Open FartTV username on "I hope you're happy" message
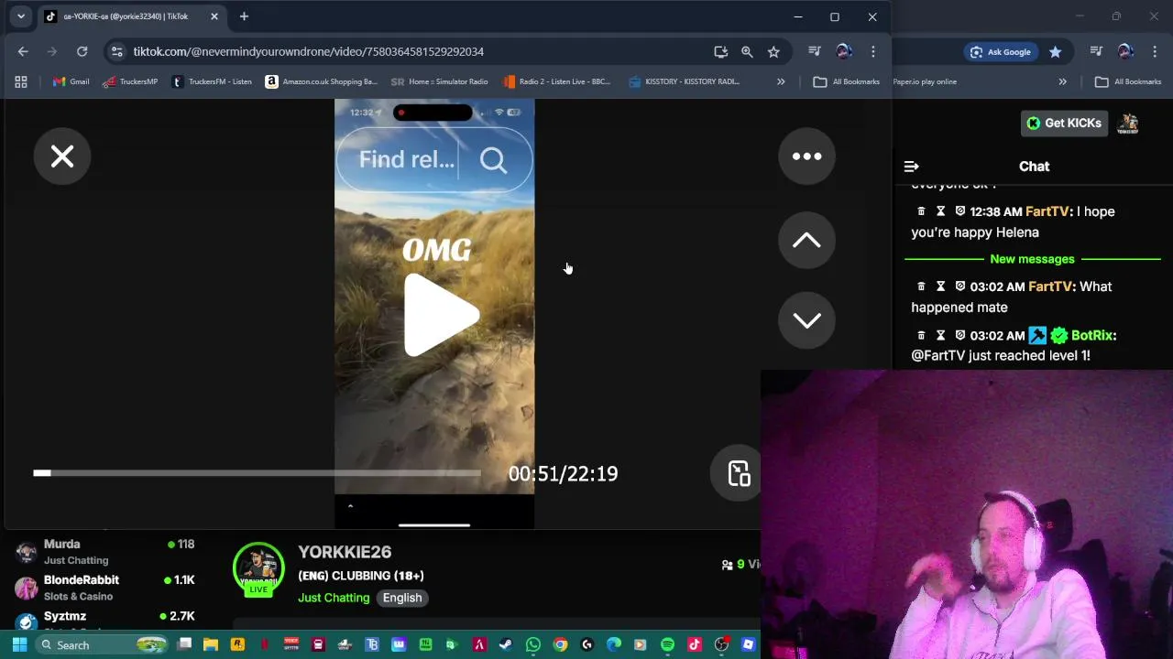This screenshot has width=1173, height=659. pyautogui.click(x=1047, y=211)
